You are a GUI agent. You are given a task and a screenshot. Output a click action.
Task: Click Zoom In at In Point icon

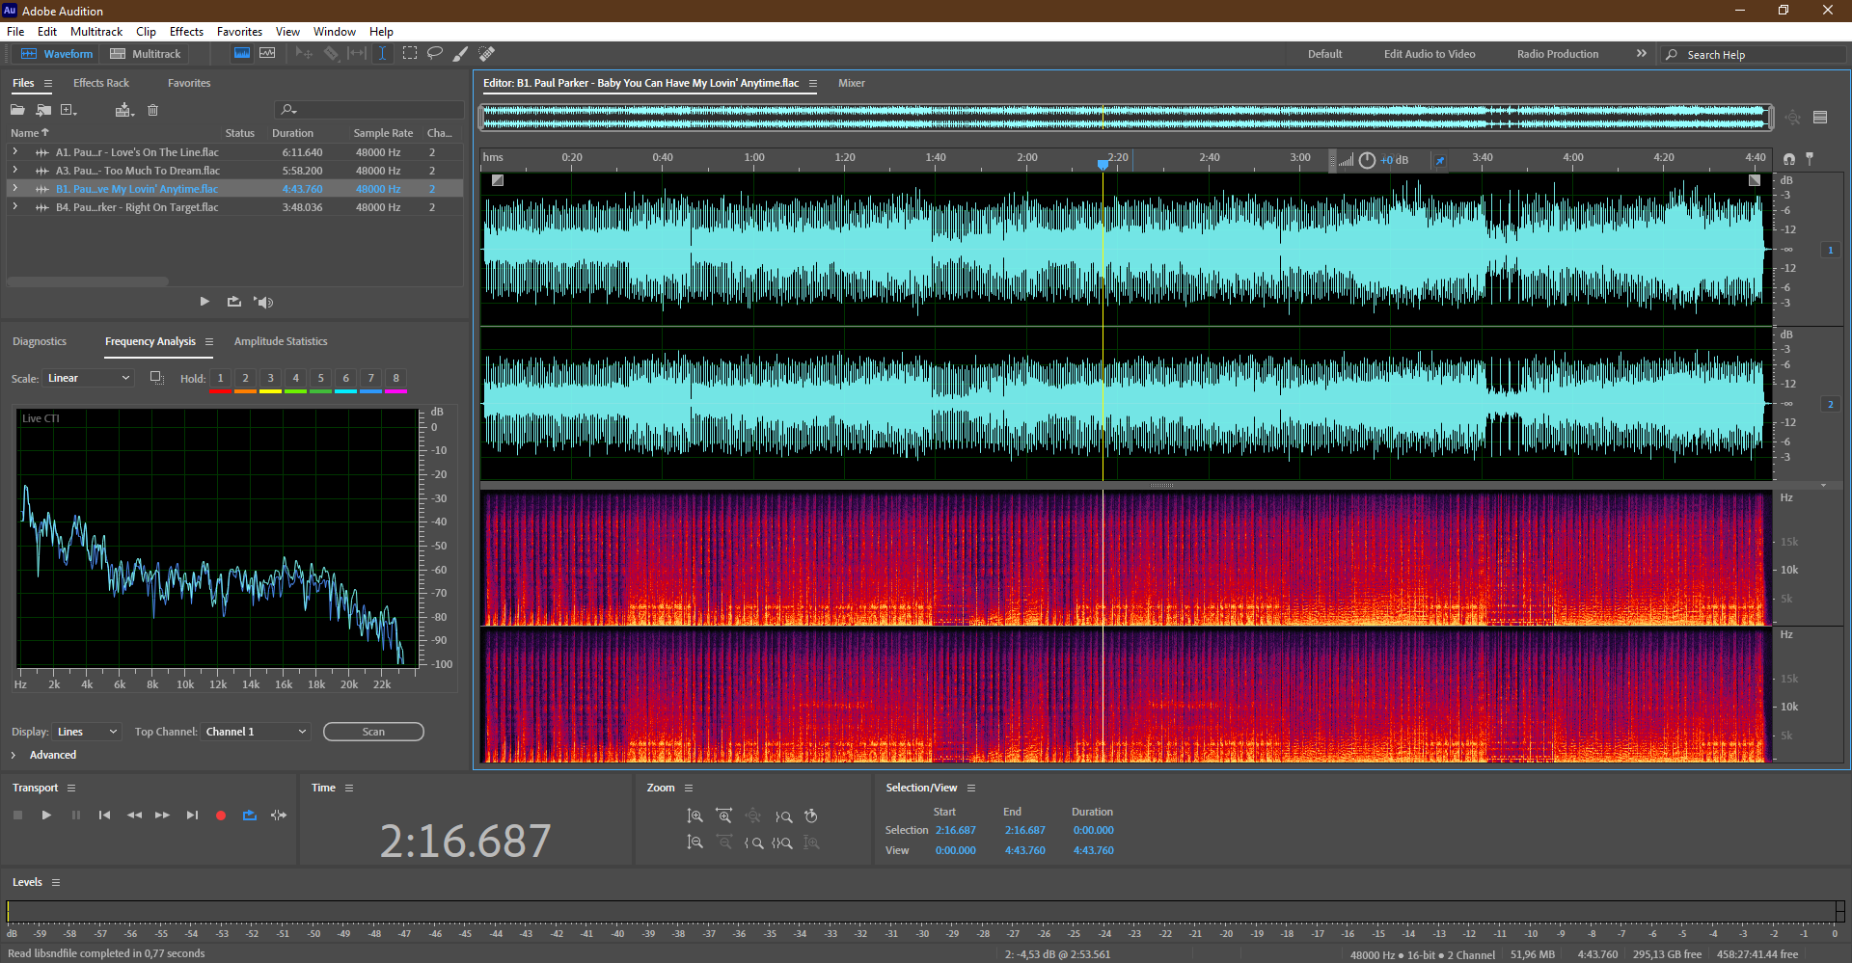[754, 843]
